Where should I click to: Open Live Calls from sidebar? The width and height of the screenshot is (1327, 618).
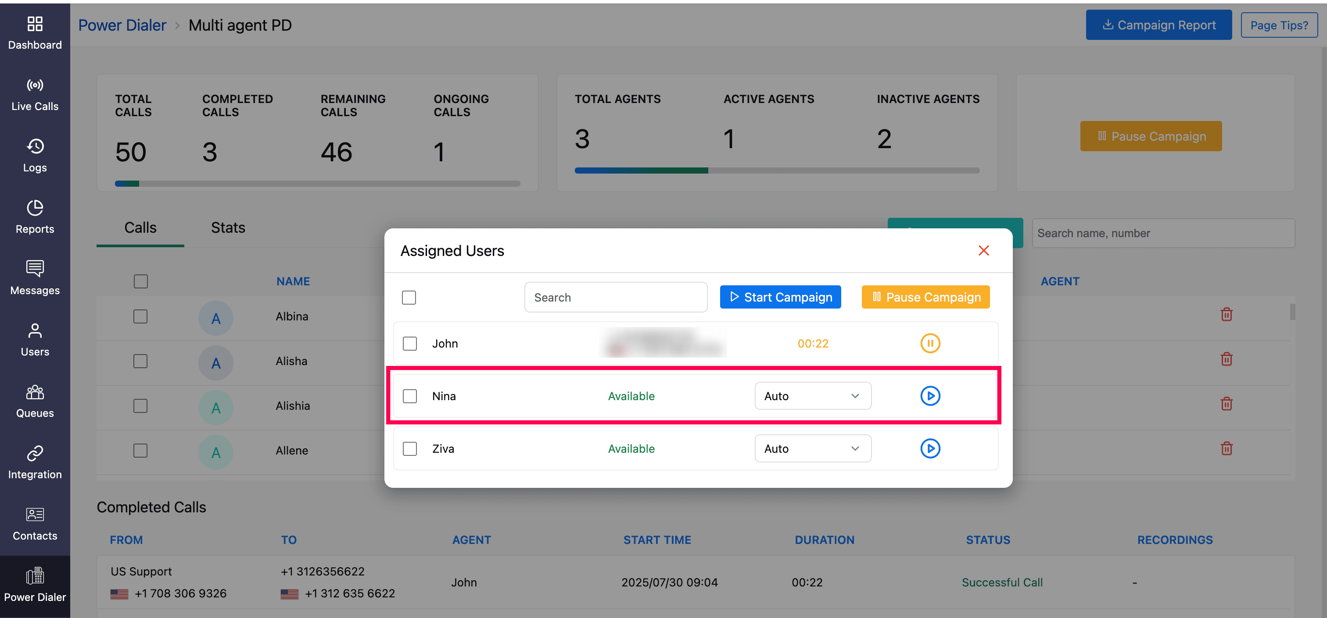point(35,95)
